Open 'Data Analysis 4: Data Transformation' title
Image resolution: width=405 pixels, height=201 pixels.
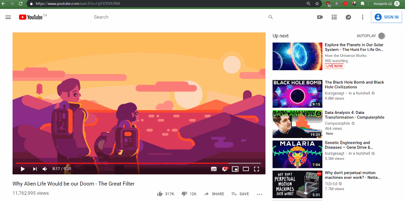[354, 115]
